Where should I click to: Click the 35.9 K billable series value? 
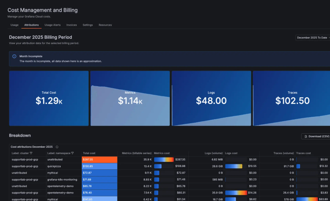point(147,160)
